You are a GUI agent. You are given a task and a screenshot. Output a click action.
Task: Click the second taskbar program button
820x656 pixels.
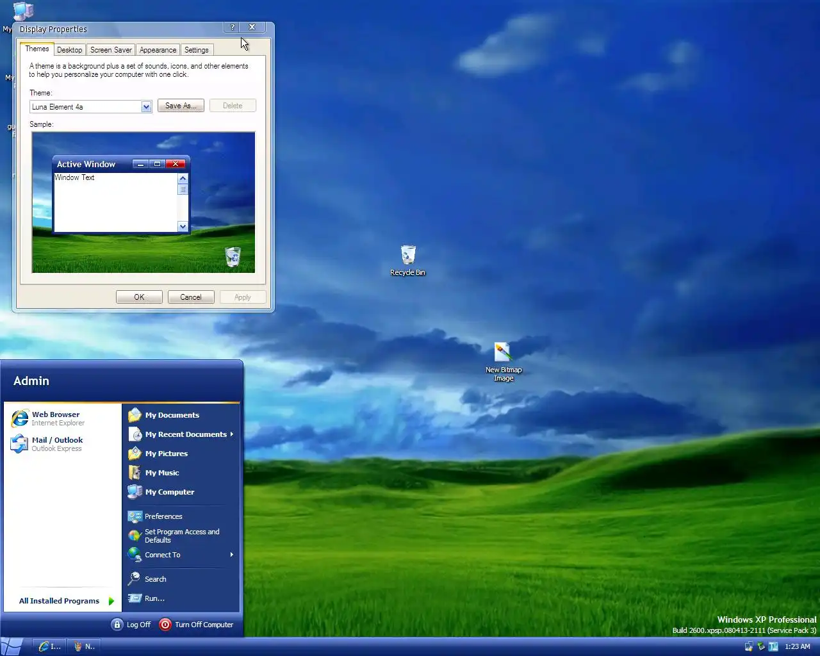[85, 646]
